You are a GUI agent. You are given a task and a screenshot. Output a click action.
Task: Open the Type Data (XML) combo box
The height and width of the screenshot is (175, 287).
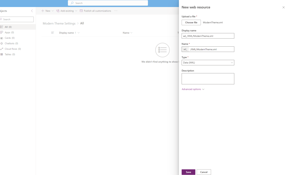pos(208,63)
